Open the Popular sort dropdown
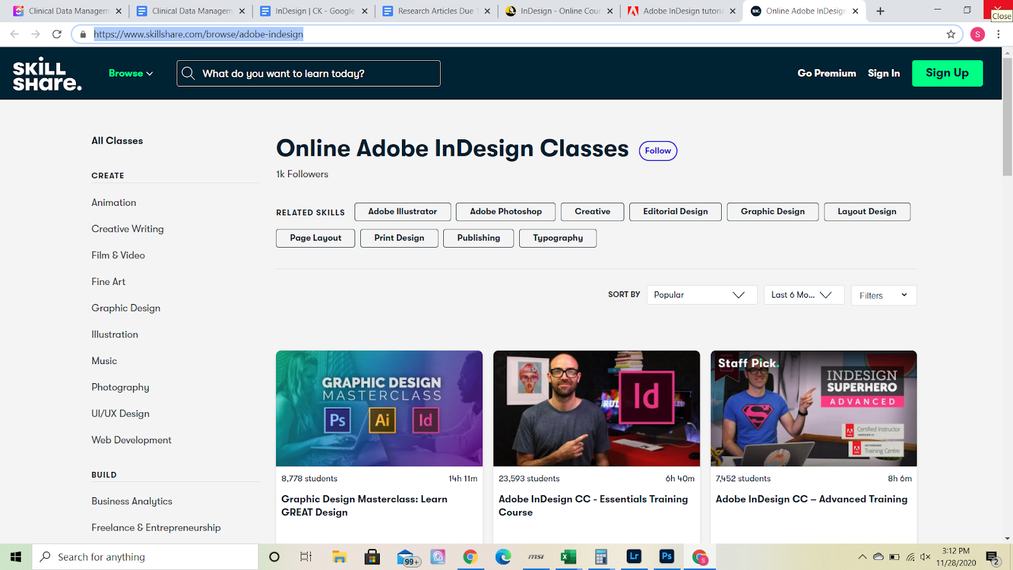 pos(702,295)
